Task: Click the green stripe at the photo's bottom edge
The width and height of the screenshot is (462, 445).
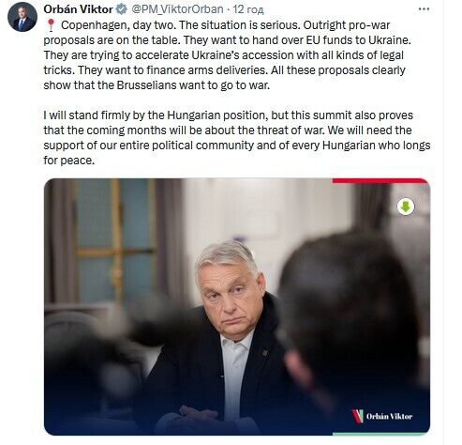Action: click(380, 434)
